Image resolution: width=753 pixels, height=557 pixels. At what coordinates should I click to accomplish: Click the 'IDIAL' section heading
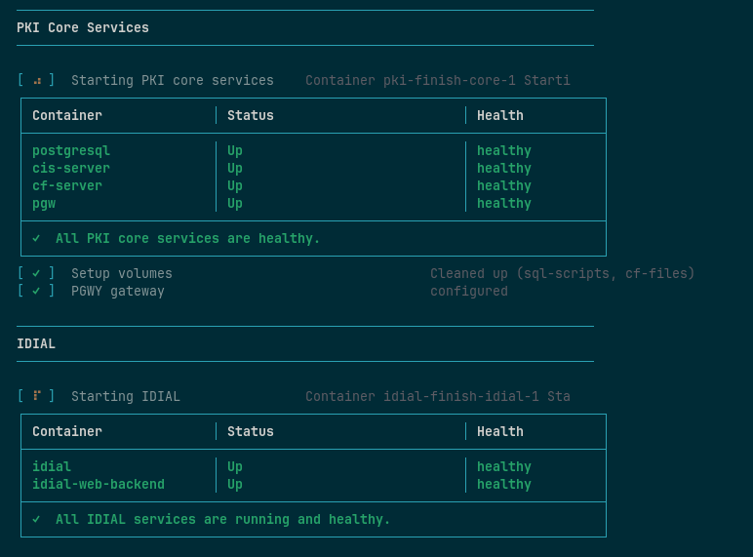(x=36, y=343)
